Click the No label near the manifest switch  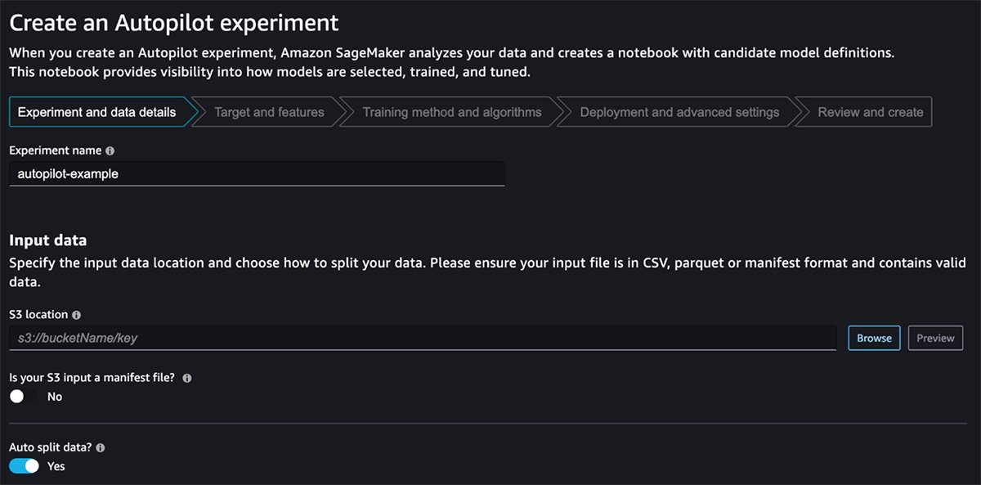coord(54,397)
